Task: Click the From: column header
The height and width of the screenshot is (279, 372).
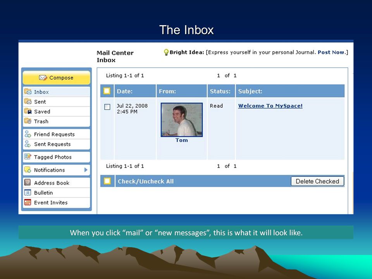Action: pyautogui.click(x=167, y=91)
